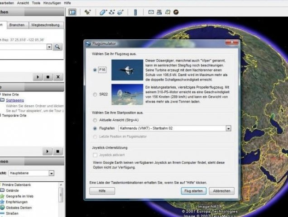Click the add path toolbar icon
Image resolution: width=288 pixels, height=217 pixels.
(111, 12)
